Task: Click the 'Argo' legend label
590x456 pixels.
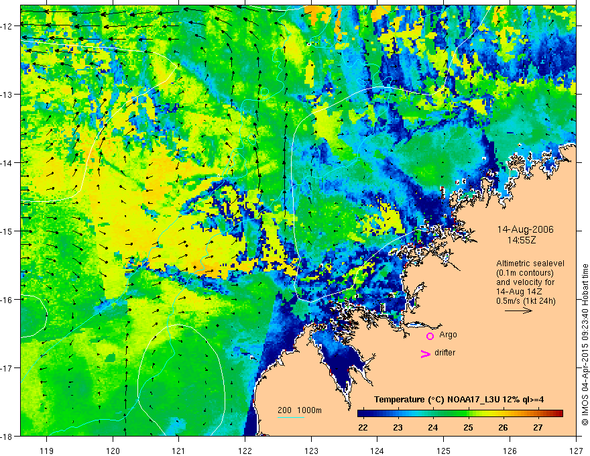Action: [x=448, y=335]
